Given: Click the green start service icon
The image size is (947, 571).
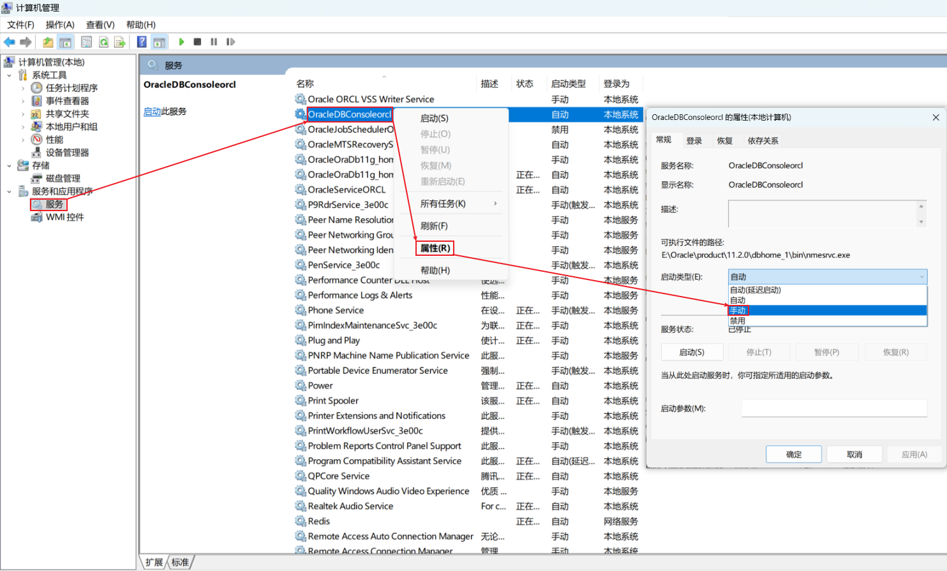Looking at the screenshot, I should 182,41.
